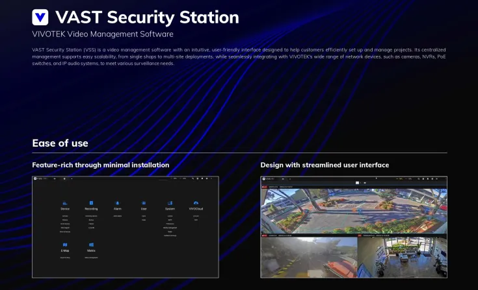This screenshot has height=290, width=478.
Task: Open the User management icon
Action: click(x=144, y=203)
